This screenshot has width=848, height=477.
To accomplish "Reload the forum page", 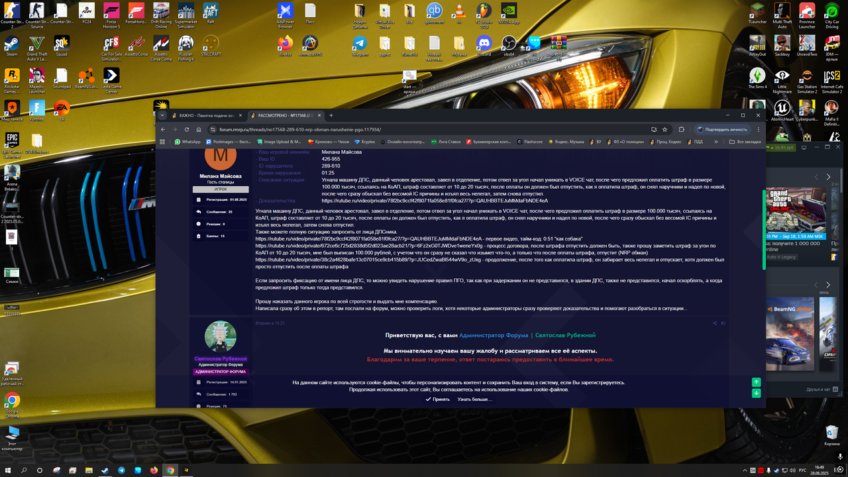I will (x=187, y=130).
